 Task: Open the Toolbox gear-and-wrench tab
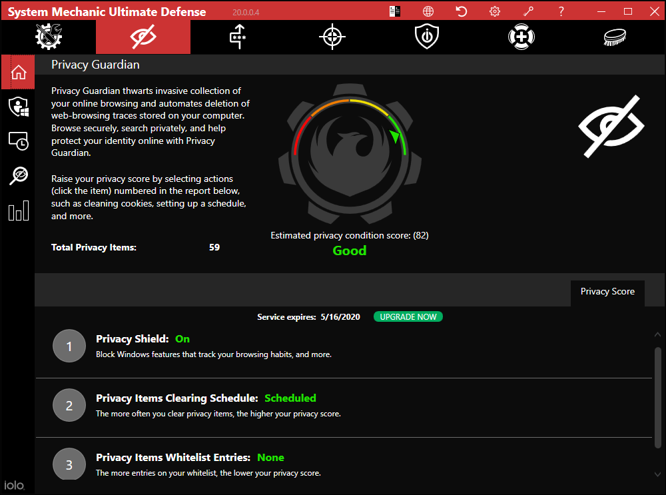coord(49,37)
